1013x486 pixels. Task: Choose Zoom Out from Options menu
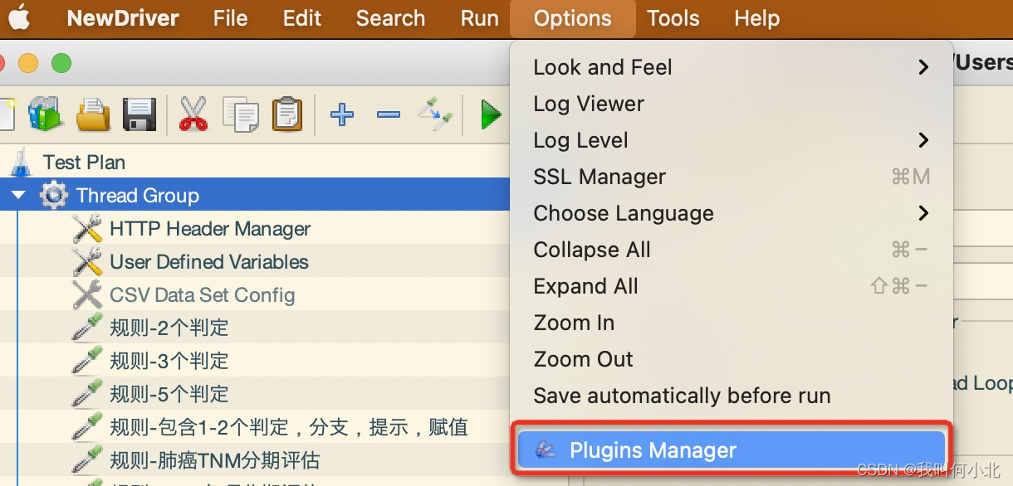click(x=731, y=359)
